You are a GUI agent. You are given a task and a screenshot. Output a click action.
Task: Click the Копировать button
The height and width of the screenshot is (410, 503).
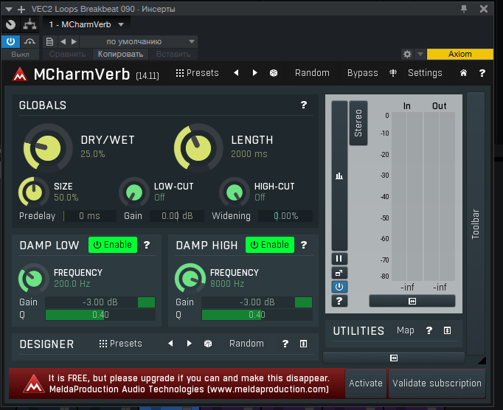[120, 55]
